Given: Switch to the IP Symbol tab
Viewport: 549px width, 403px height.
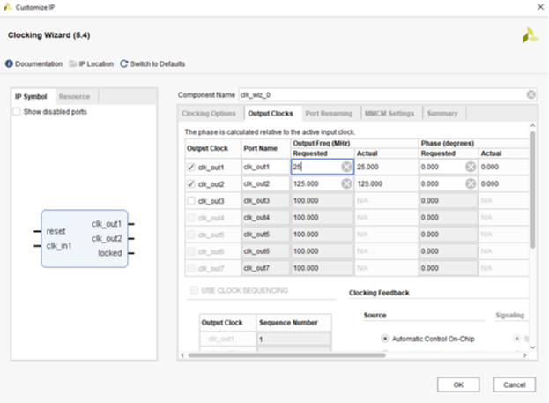Looking at the screenshot, I should pyautogui.click(x=31, y=97).
